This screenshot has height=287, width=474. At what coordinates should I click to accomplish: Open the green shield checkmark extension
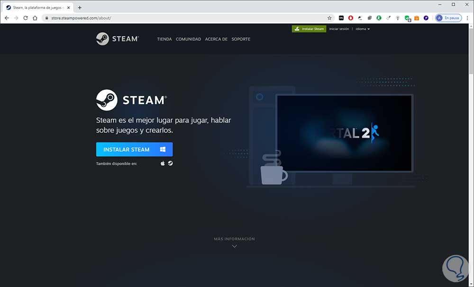(407, 18)
